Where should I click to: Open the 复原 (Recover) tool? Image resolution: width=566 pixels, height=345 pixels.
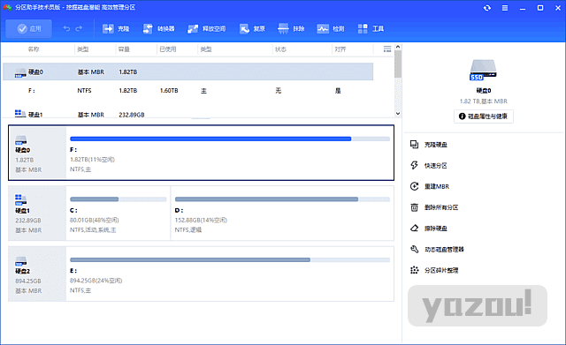252,29
